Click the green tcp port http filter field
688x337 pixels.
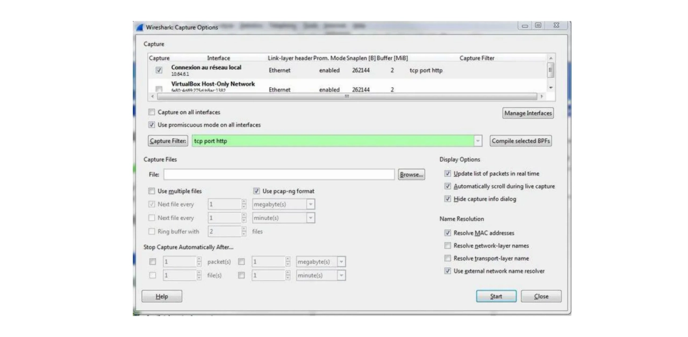332,141
